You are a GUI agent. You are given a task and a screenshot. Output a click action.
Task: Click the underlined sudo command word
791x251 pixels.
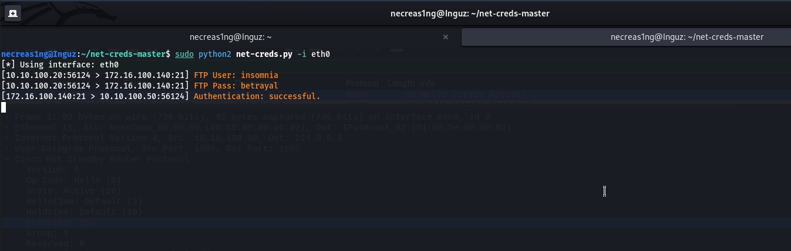[184, 54]
